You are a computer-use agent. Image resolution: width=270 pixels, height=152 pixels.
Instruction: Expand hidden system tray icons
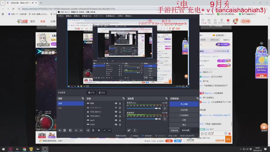(241, 149)
